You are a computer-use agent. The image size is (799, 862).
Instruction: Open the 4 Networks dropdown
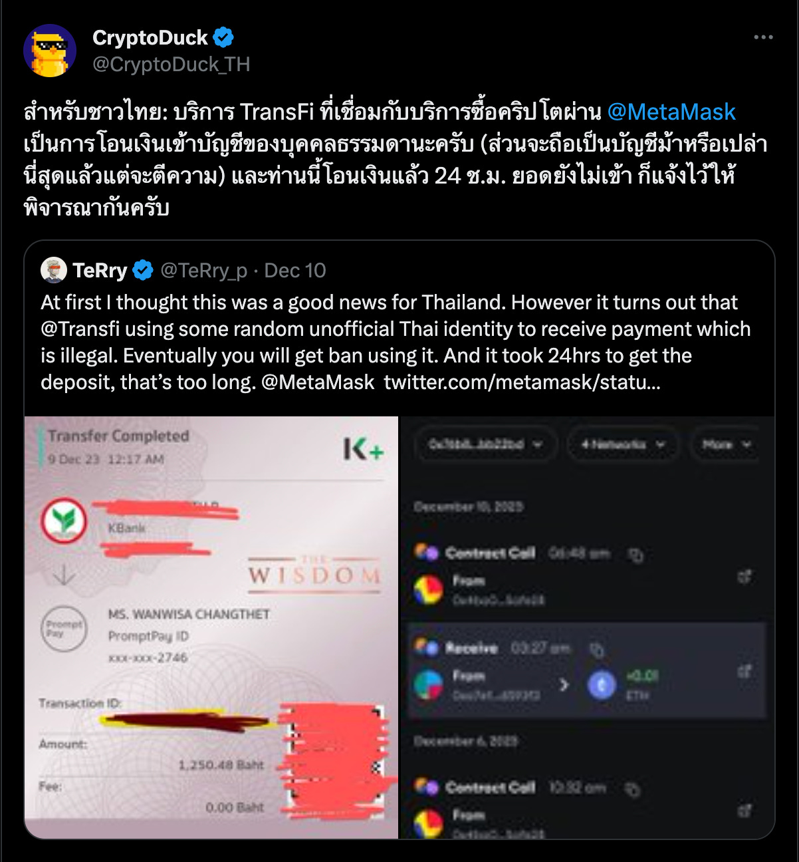623,444
